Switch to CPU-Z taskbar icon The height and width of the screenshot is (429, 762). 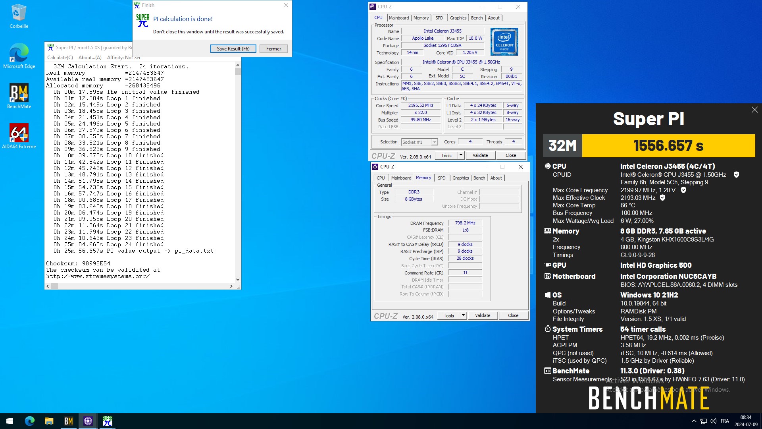coord(88,421)
